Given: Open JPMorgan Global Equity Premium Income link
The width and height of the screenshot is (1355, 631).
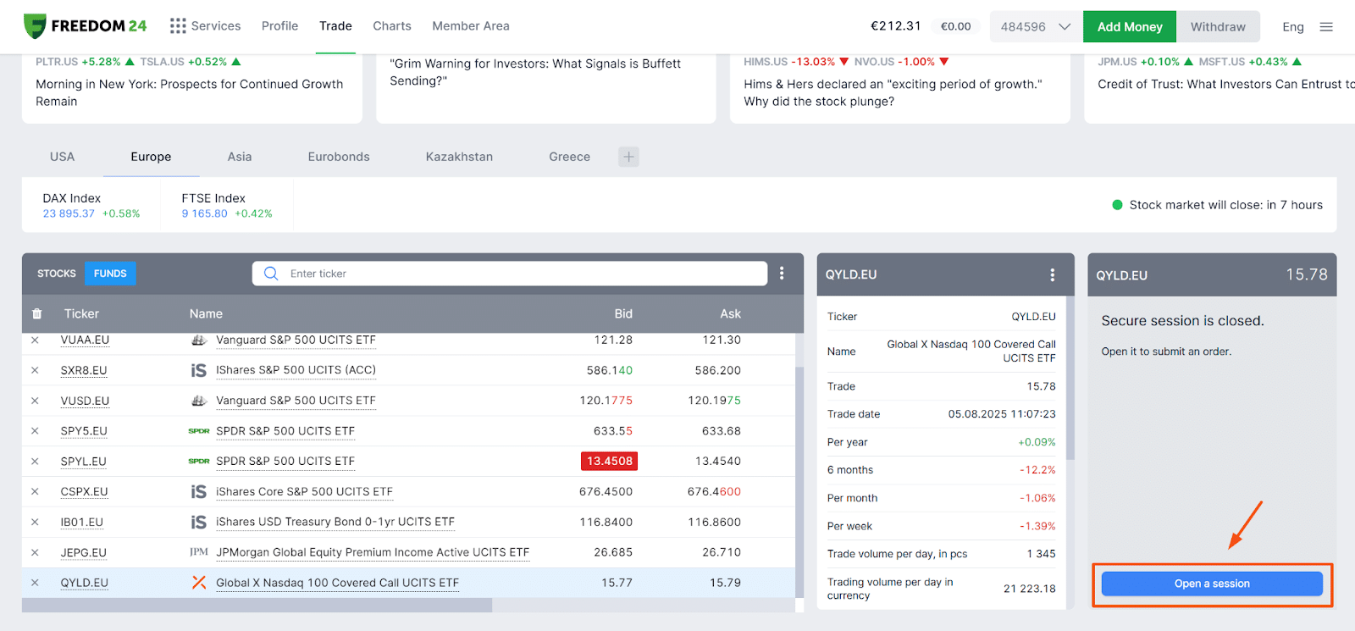Looking at the screenshot, I should [x=373, y=552].
